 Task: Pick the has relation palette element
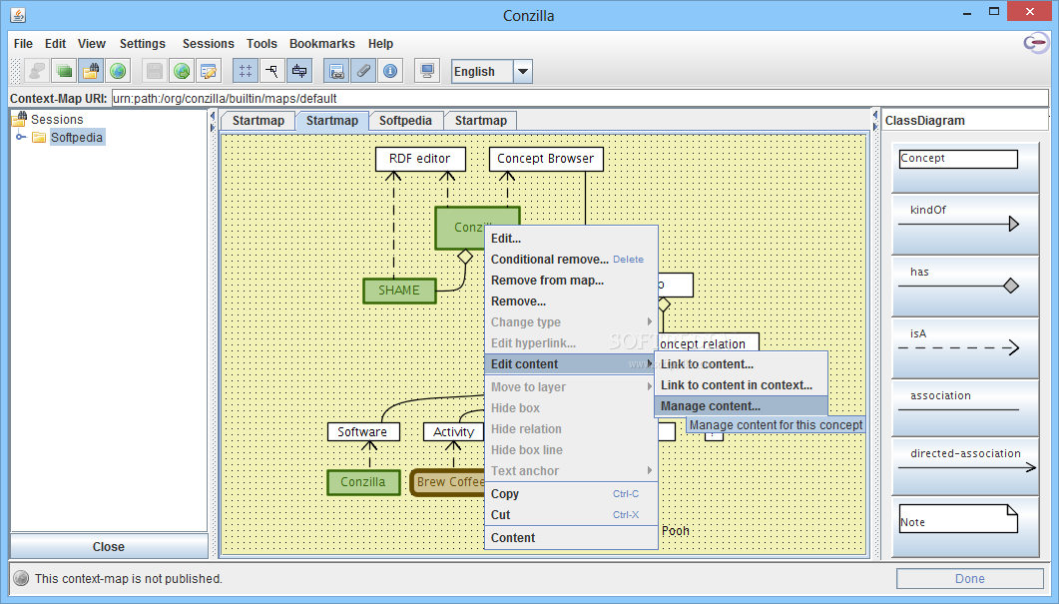(x=965, y=286)
